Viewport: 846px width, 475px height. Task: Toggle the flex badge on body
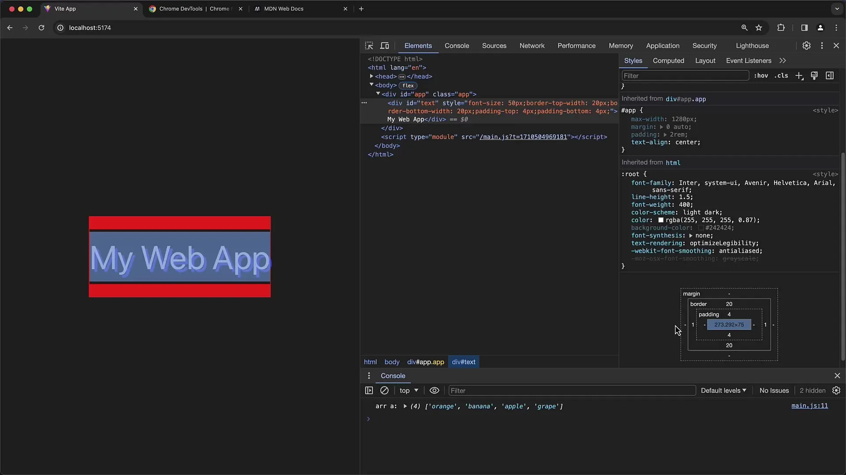point(408,86)
